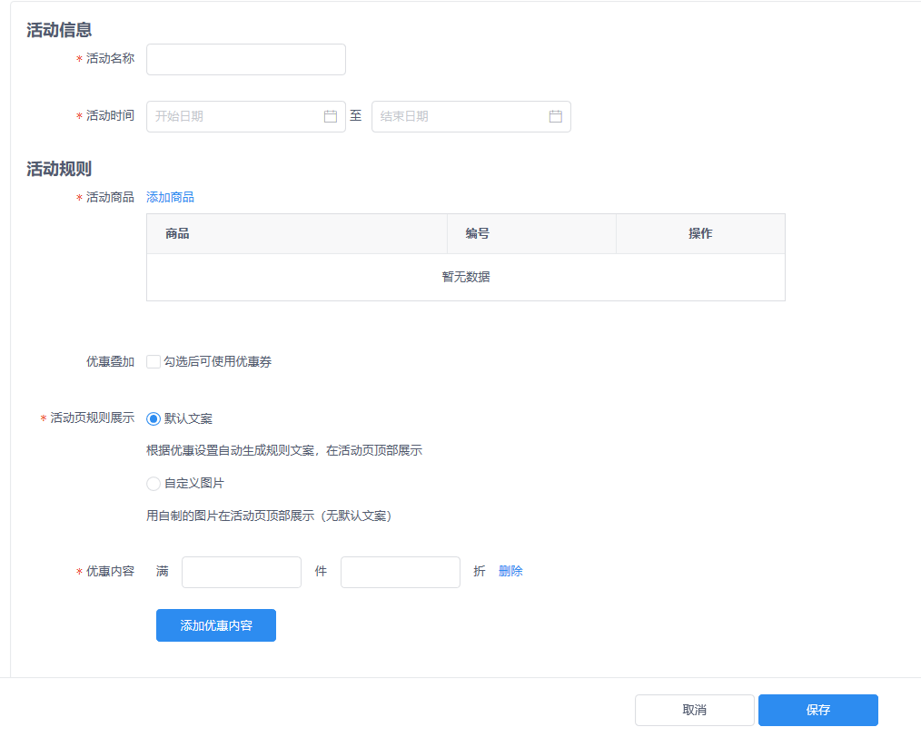Click the 活动规则 section heading
The width and height of the screenshot is (921, 737).
click(59, 169)
